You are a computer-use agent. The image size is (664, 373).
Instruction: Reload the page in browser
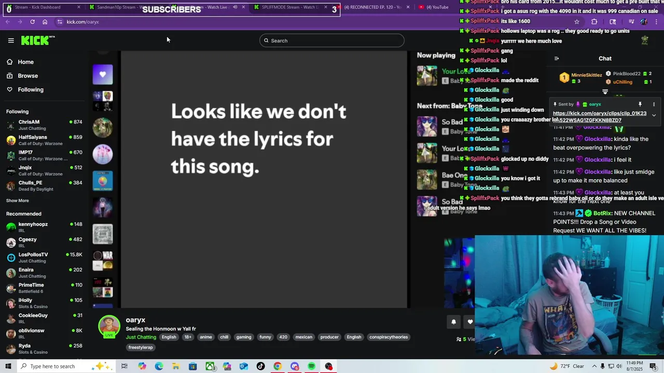(x=32, y=22)
